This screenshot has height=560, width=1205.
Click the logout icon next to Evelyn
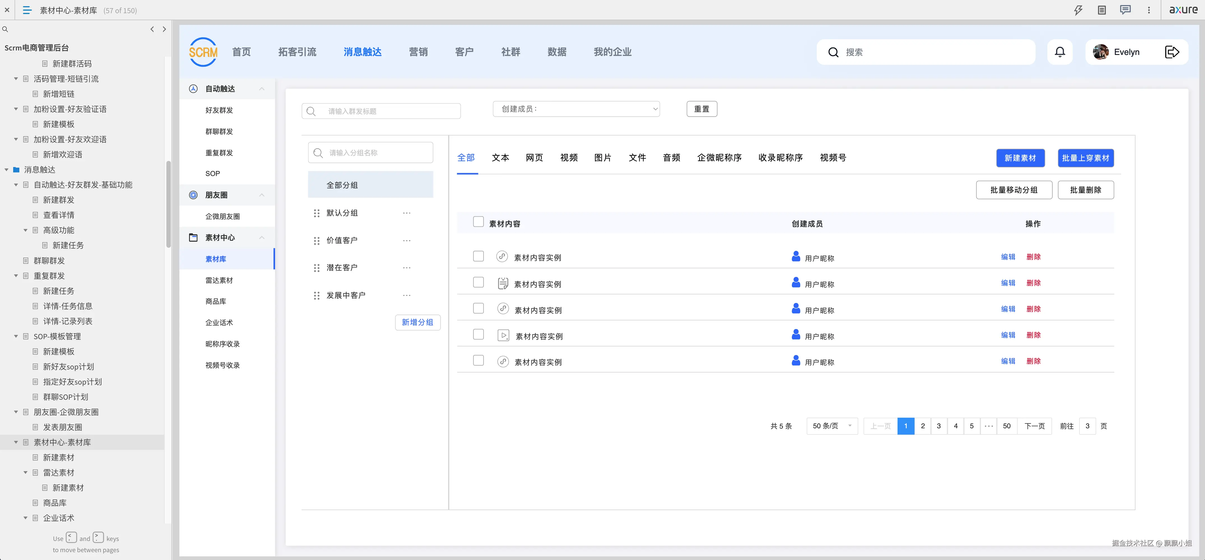1172,52
